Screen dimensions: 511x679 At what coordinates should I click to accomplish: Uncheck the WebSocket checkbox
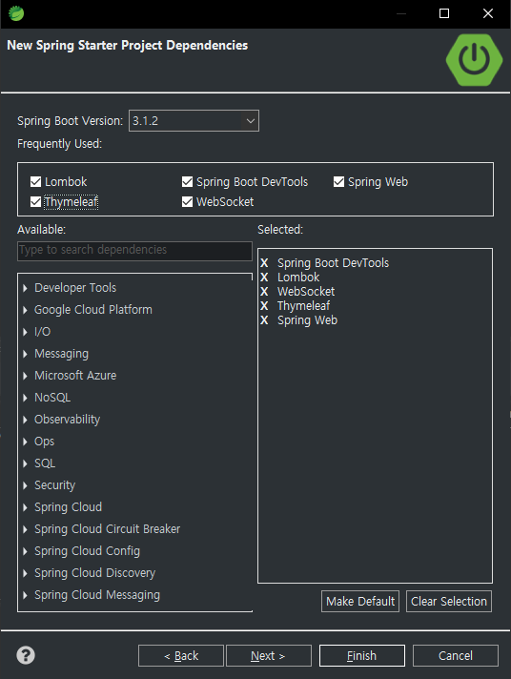(187, 202)
